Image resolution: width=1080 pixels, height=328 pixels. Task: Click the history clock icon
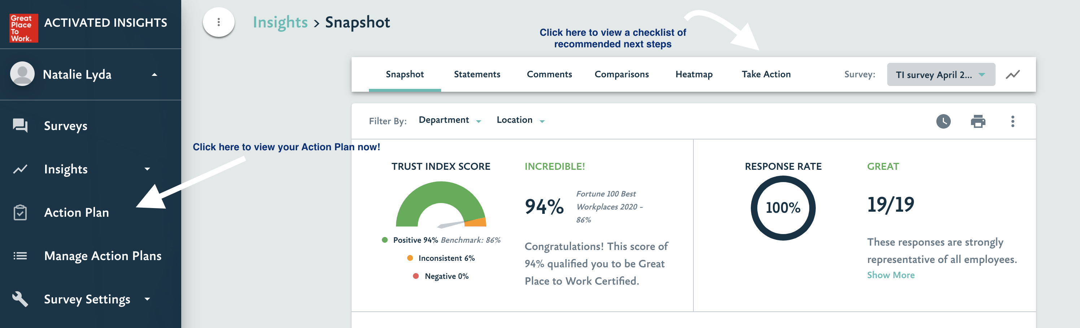(943, 121)
